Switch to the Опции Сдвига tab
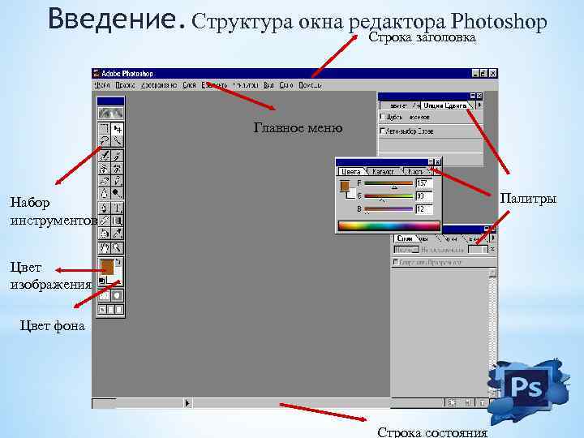Screen dimensions: 584x438 pos(444,105)
